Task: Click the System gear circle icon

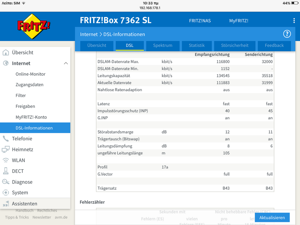Action: coord(6,192)
